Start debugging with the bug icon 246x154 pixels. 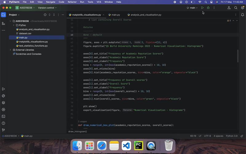tap(208, 8)
